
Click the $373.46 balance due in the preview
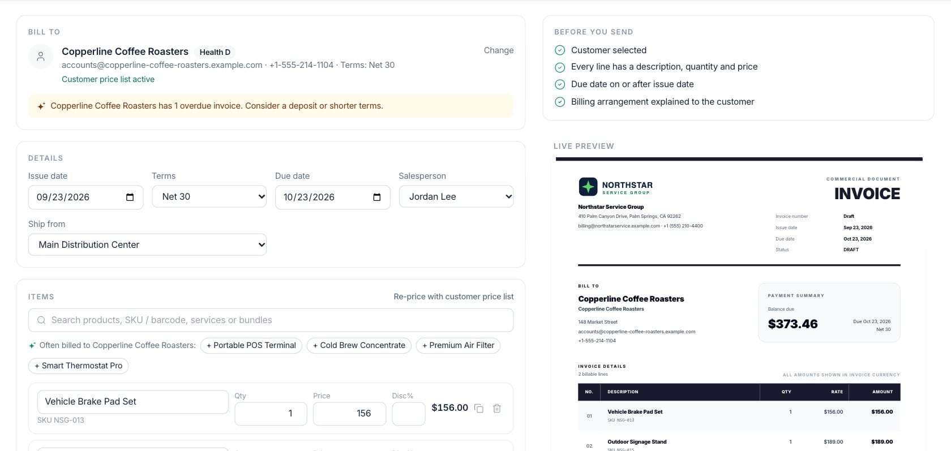tap(792, 324)
